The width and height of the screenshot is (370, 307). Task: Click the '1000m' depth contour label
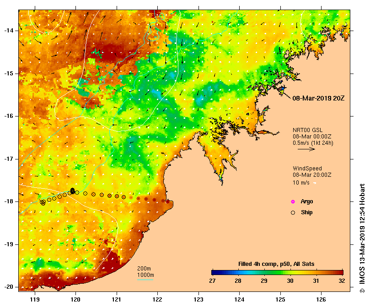click(145, 275)
